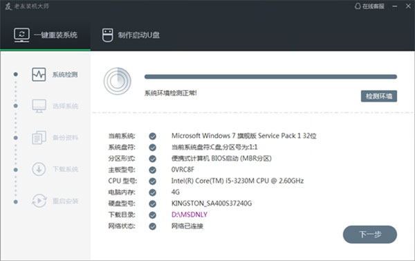Click the reinstall monitor icon in header
Viewport: 415px width, 261px height.
coord(21,35)
